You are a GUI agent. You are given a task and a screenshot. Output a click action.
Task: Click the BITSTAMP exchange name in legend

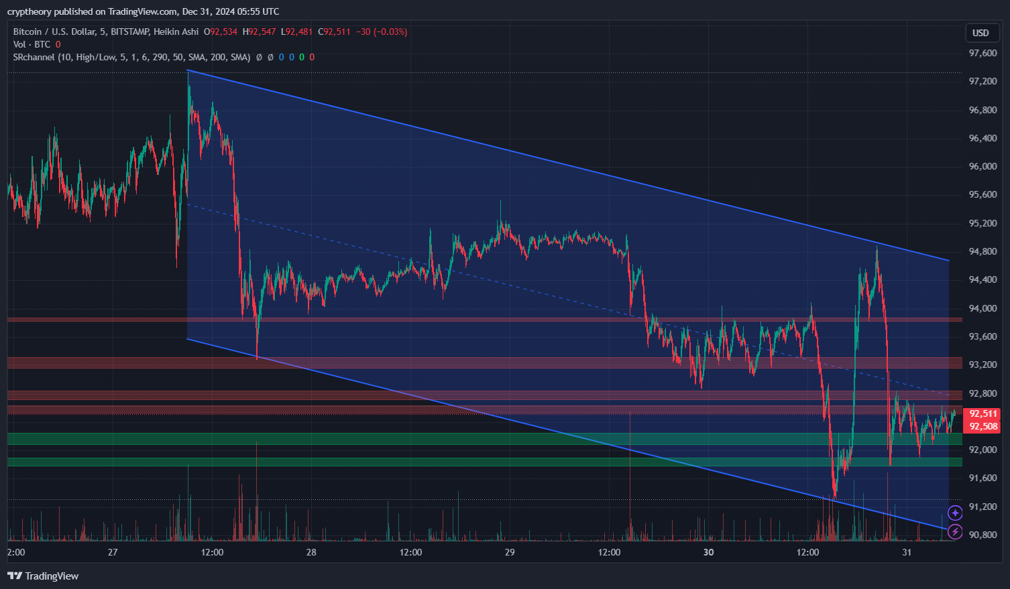pyautogui.click(x=129, y=31)
